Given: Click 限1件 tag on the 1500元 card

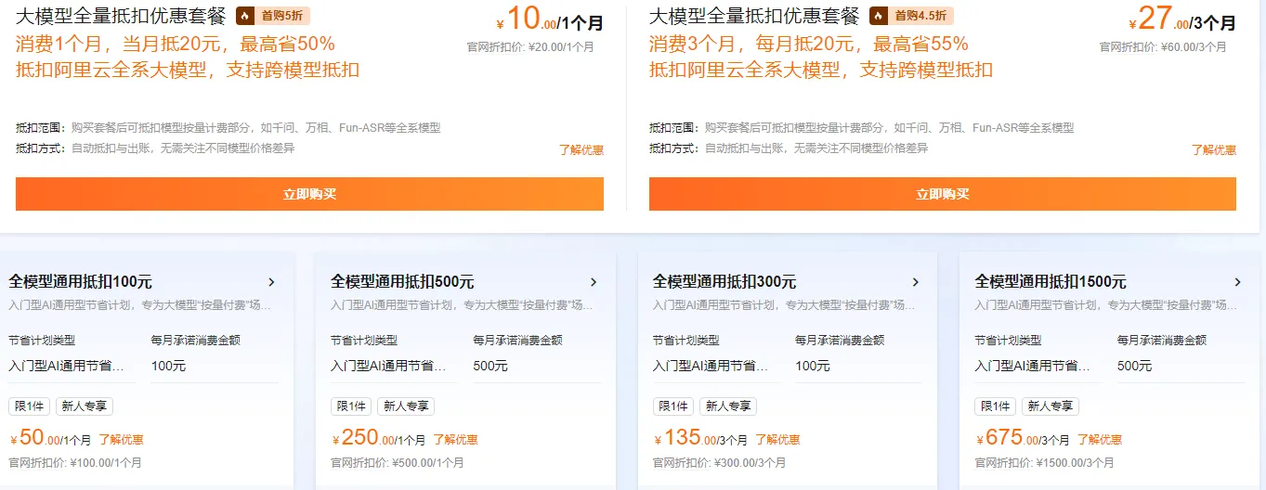Looking at the screenshot, I should [x=996, y=406].
